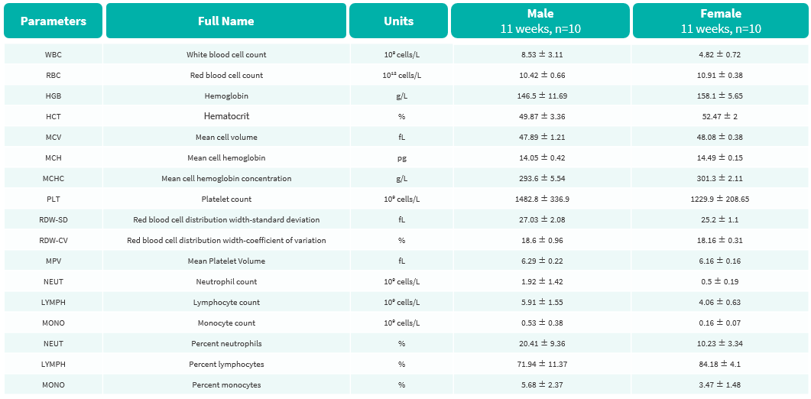
Task: Click the Female 11 weeks header
Action: point(721,21)
